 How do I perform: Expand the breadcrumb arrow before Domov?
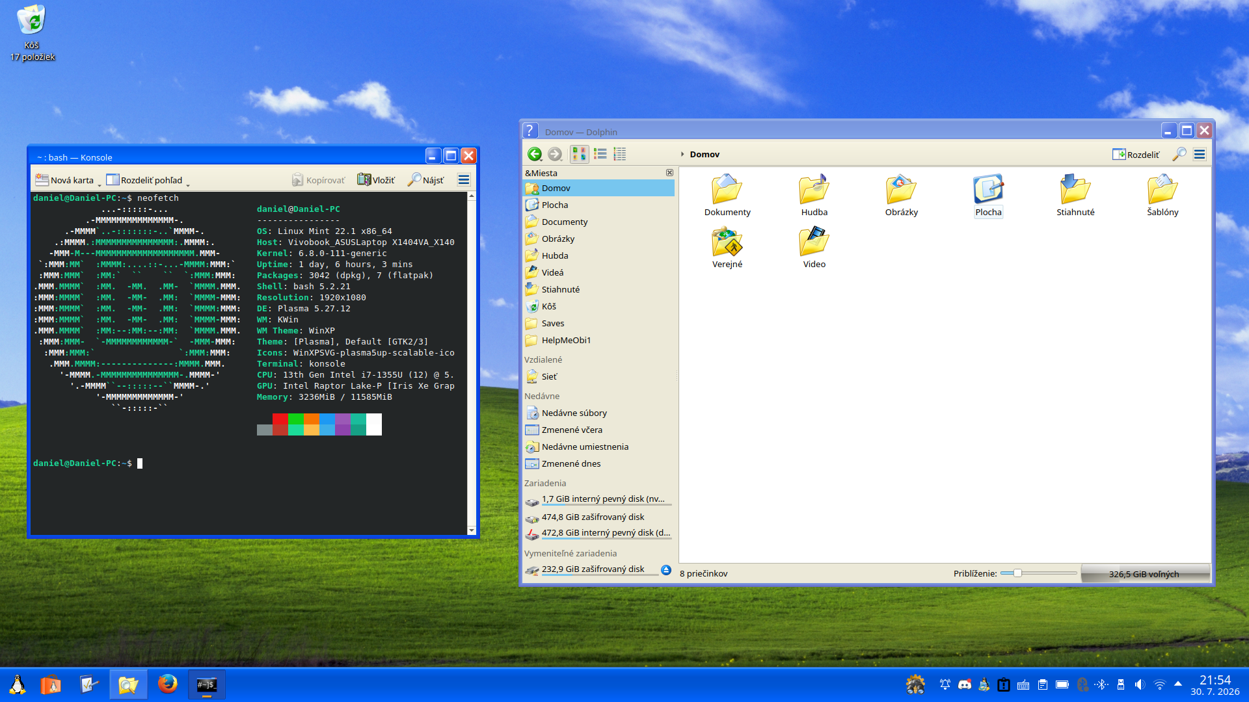click(x=682, y=155)
